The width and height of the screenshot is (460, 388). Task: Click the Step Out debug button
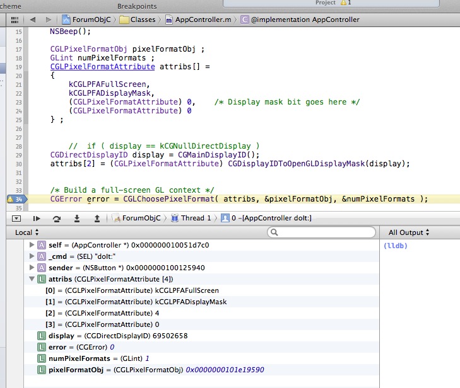tap(97, 218)
